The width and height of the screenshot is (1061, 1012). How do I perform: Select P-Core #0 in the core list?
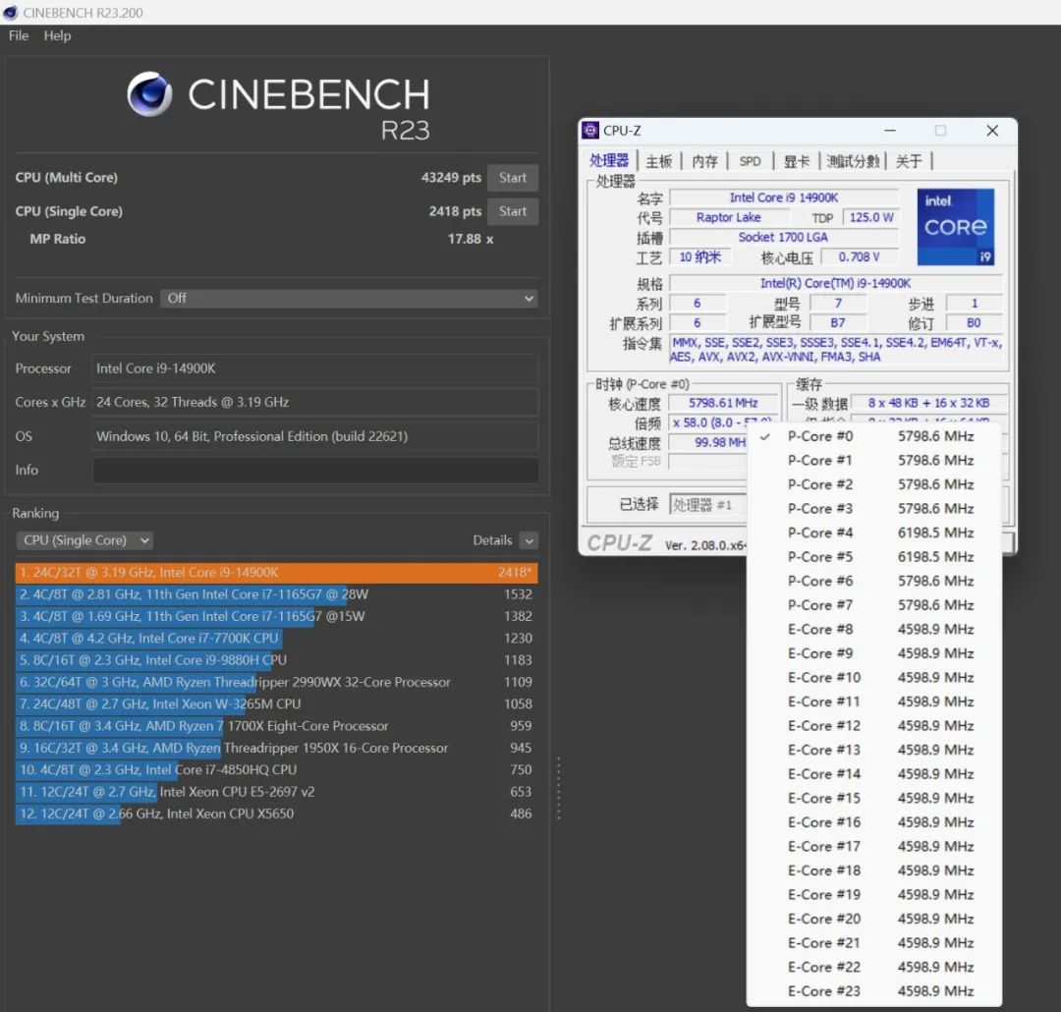pyautogui.click(x=873, y=436)
